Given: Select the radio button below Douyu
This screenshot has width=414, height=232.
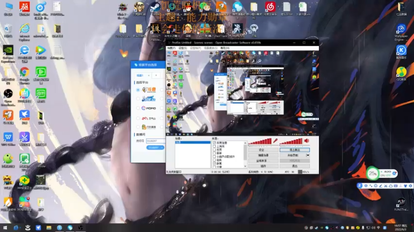Looking at the screenshot, I should click(138, 99).
